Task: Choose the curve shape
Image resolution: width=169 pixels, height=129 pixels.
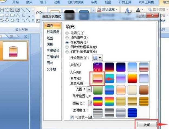Action: click(x=28, y=20)
